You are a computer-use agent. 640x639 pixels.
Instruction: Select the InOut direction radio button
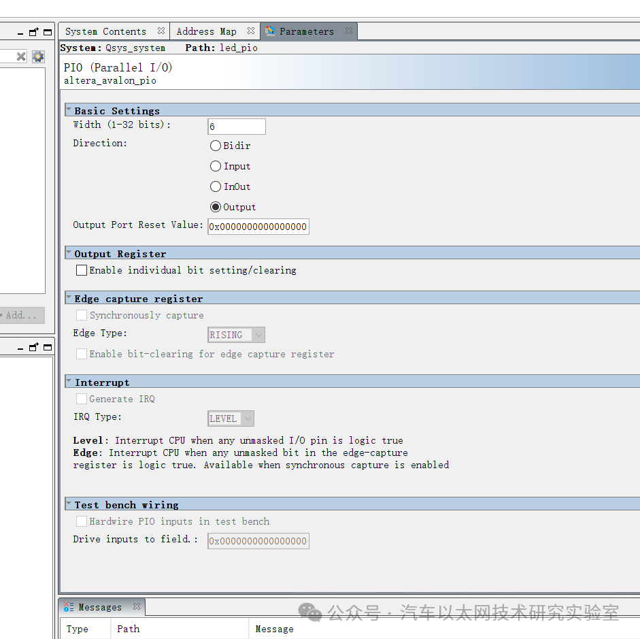(x=216, y=186)
